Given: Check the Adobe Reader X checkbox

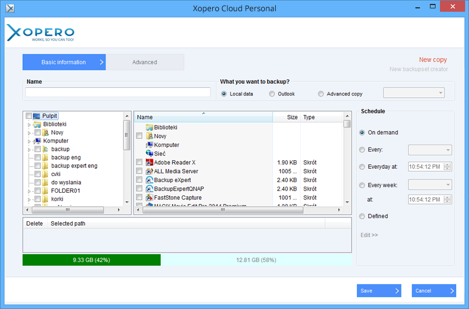Looking at the screenshot, I should tap(139, 162).
